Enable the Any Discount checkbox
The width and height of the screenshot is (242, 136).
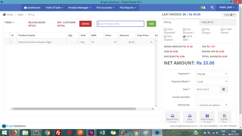coord(184,29)
